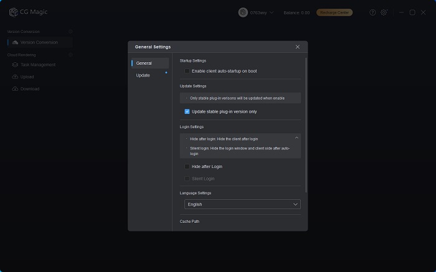The width and height of the screenshot is (436, 272).
Task: Expand the 0763wxy account dropdown arrow
Action: 272,12
